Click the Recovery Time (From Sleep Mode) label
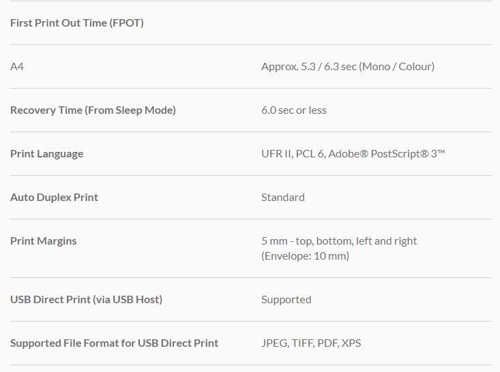 click(93, 110)
